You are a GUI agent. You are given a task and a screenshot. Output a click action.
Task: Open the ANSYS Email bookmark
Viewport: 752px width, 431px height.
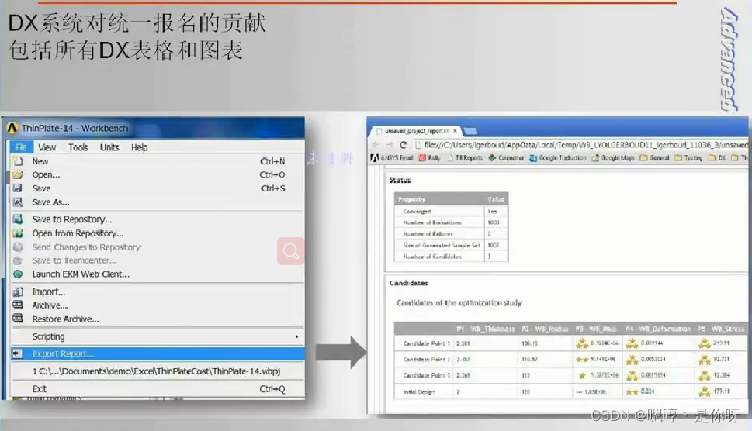pyautogui.click(x=392, y=157)
